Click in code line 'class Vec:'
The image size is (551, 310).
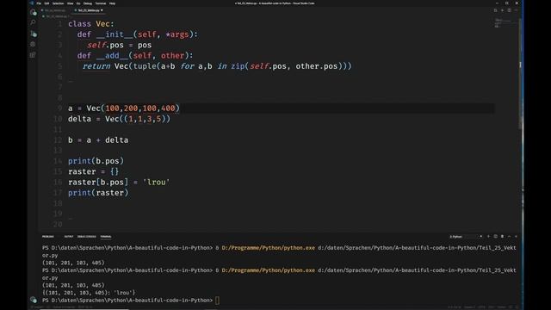91,24
